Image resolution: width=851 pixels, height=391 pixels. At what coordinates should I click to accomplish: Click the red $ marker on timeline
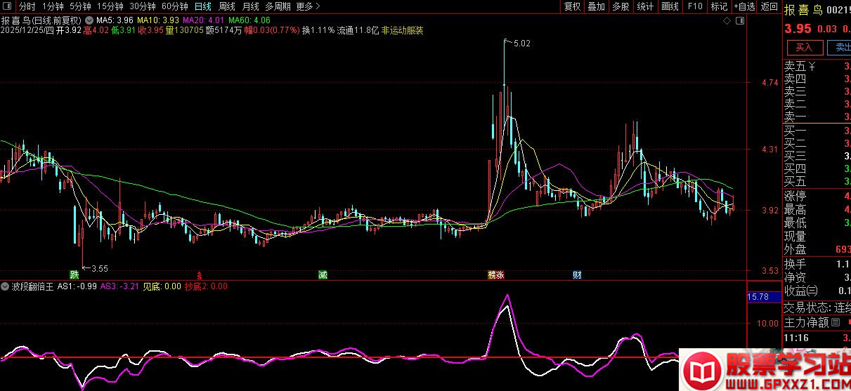click(x=200, y=274)
